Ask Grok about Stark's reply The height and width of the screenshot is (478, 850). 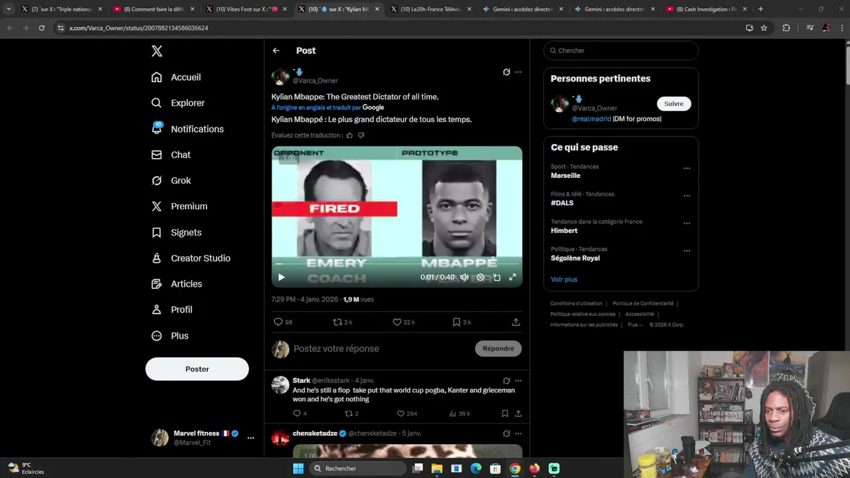(506, 381)
